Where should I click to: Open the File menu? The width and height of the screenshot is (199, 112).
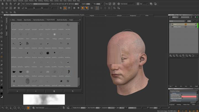pyautogui.click(x=1, y=1)
